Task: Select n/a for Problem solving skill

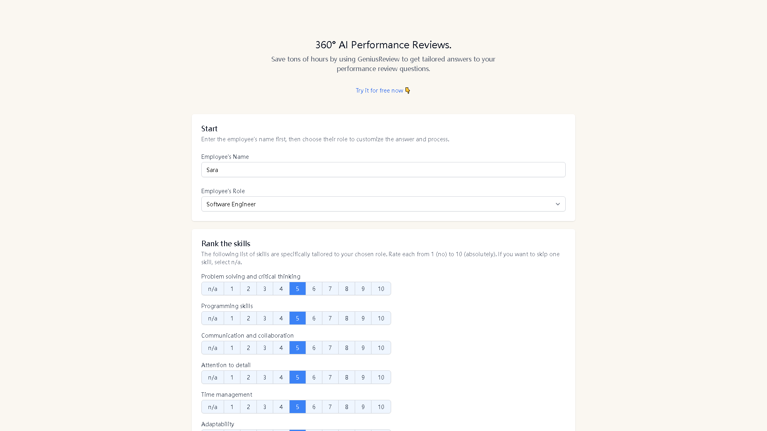Action: click(x=212, y=289)
